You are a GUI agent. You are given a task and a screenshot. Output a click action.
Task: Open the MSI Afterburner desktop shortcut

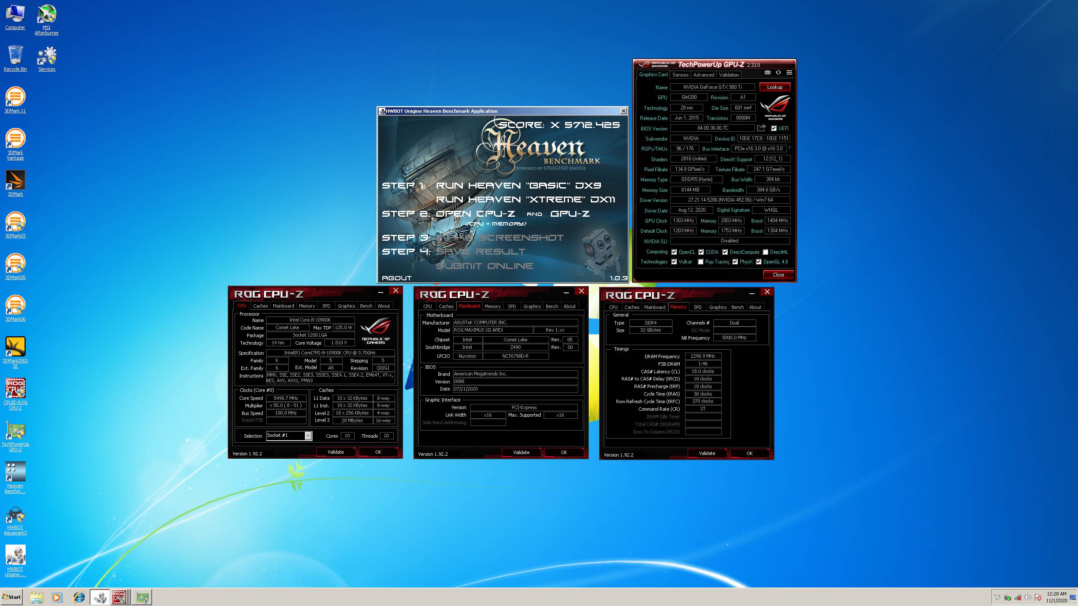coord(46,19)
